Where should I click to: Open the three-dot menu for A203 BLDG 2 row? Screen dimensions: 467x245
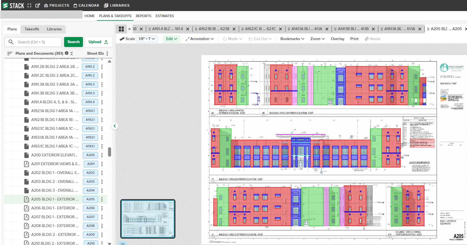[102, 182]
